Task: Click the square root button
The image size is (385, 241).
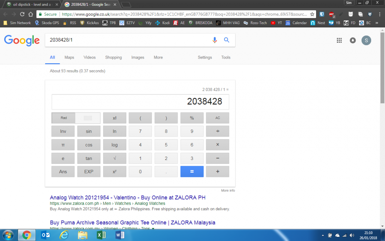Action: pos(114,158)
